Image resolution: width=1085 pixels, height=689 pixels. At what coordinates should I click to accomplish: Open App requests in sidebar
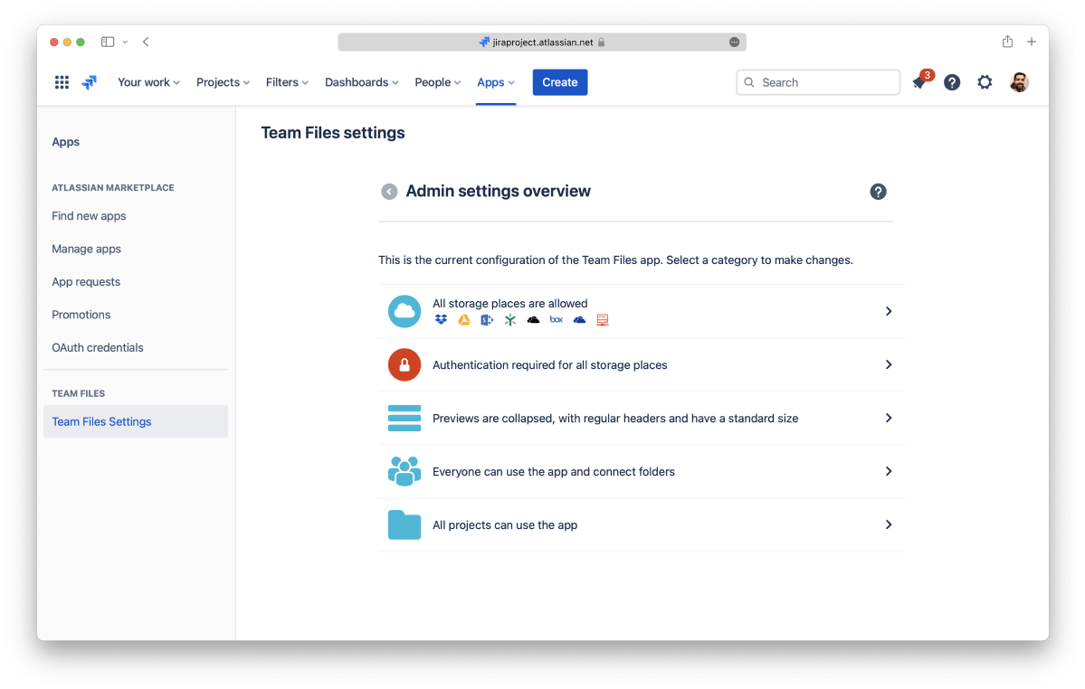87,282
